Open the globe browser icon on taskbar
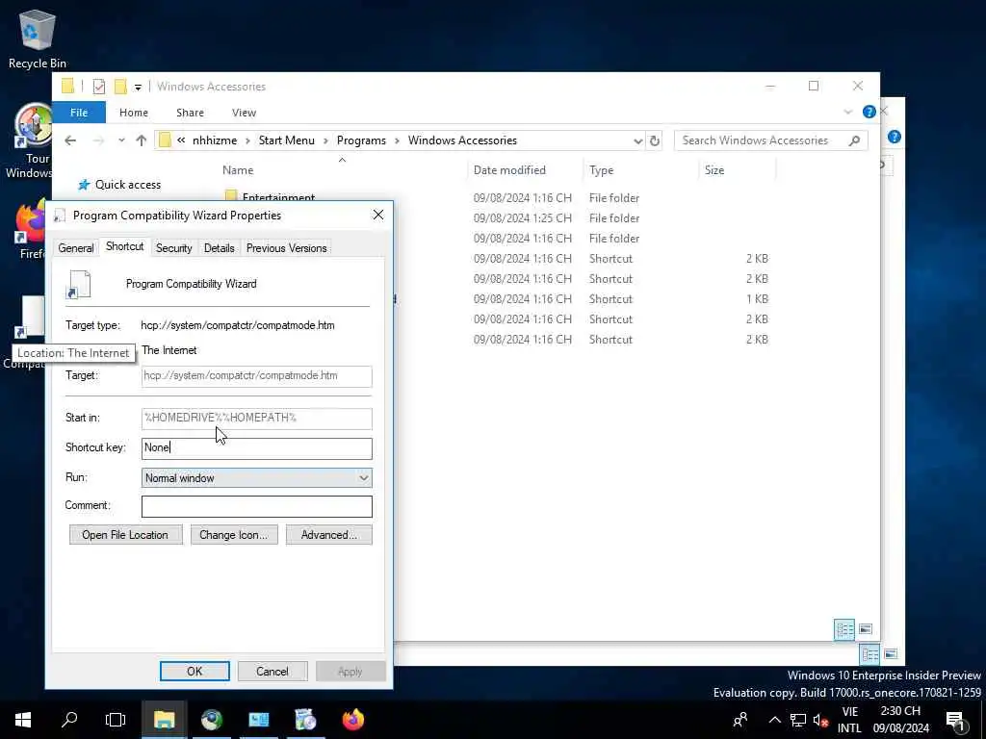The width and height of the screenshot is (986, 739). click(x=211, y=720)
